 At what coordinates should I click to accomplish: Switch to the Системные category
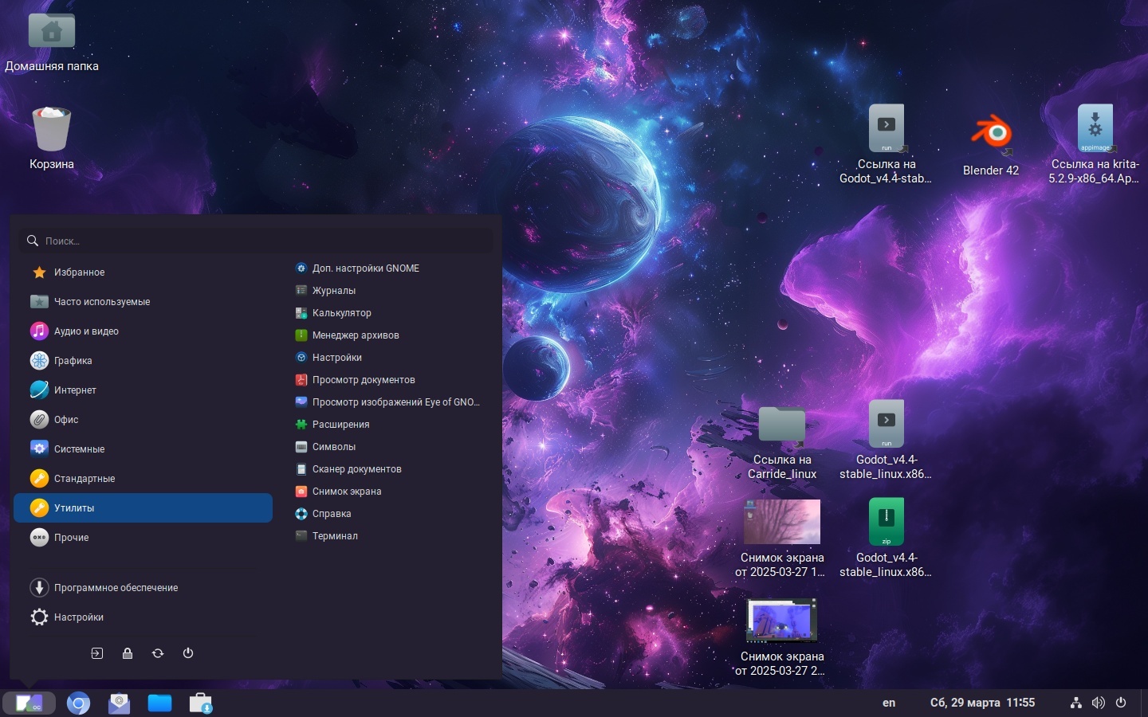143,449
